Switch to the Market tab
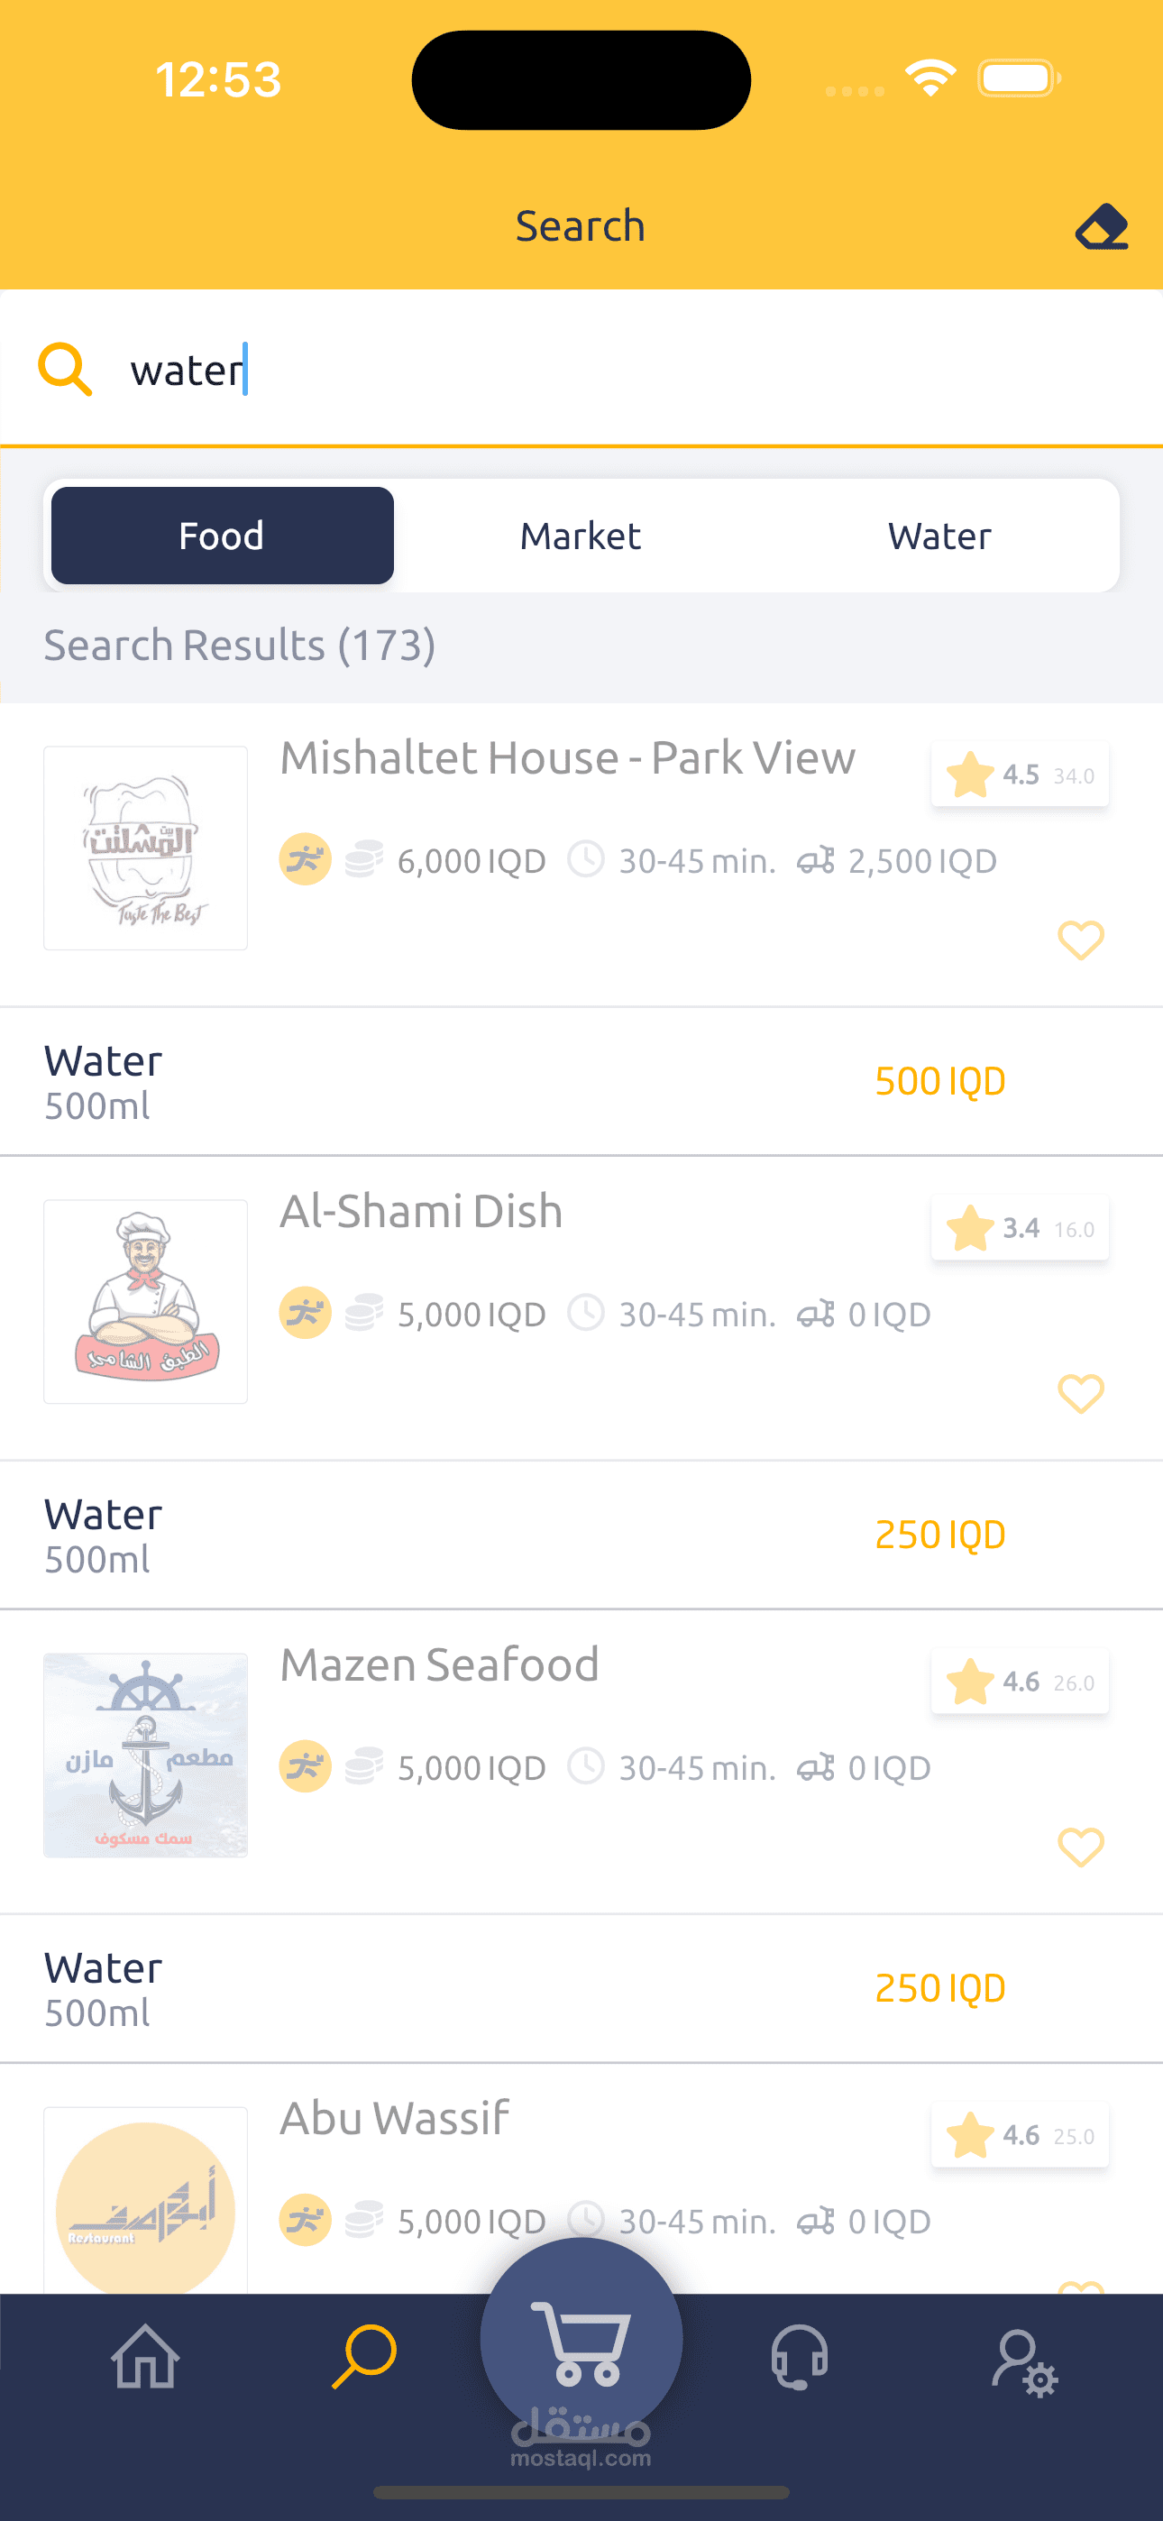 point(581,536)
